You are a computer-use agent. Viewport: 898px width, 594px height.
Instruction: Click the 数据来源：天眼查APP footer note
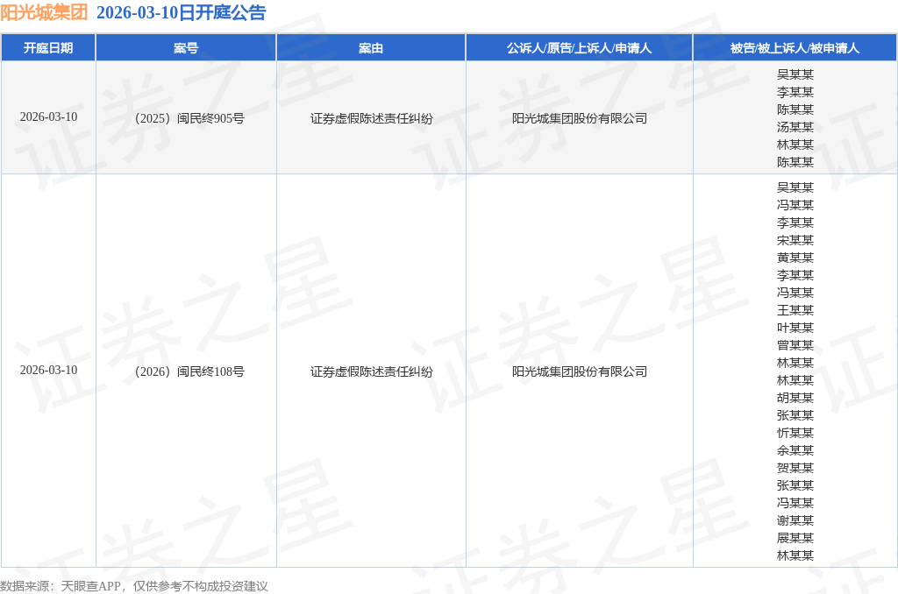tap(134, 586)
